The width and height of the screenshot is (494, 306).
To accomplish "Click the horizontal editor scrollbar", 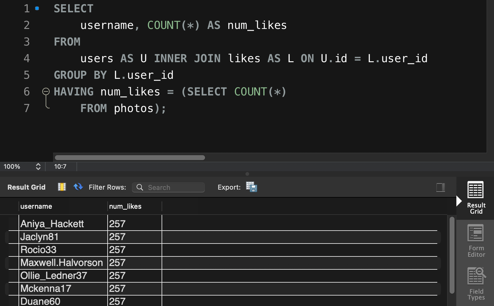I will [x=130, y=158].
